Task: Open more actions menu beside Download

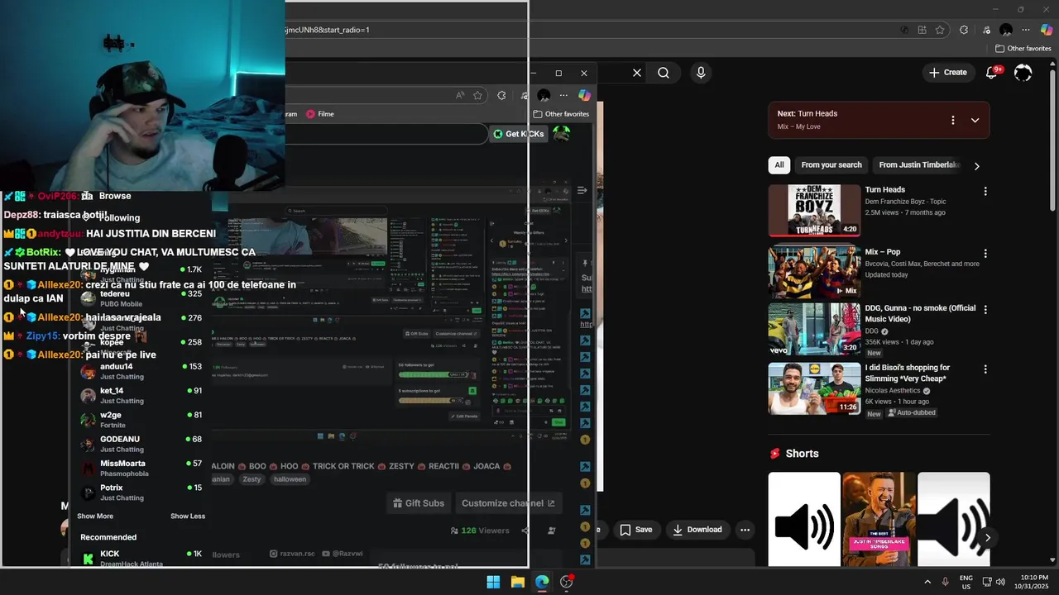Action: (x=745, y=530)
